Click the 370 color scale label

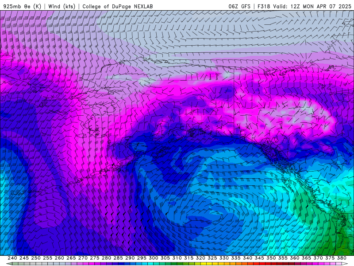(318, 258)
